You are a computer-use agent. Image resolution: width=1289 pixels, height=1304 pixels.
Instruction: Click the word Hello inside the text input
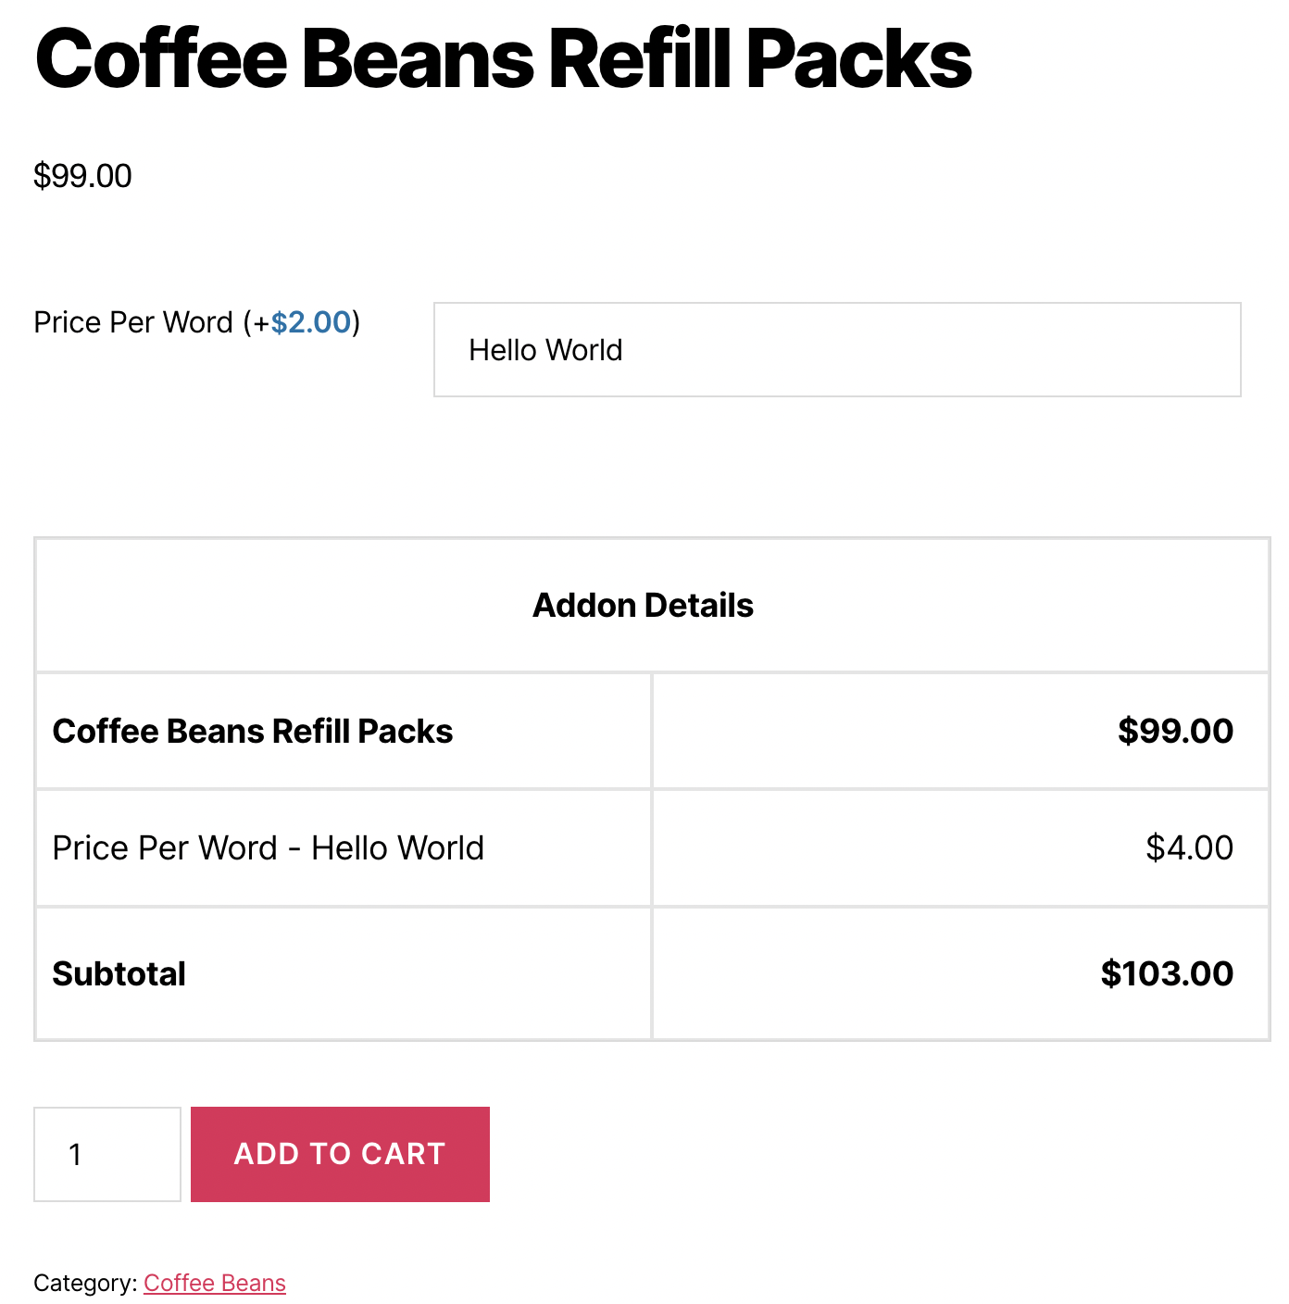503,350
